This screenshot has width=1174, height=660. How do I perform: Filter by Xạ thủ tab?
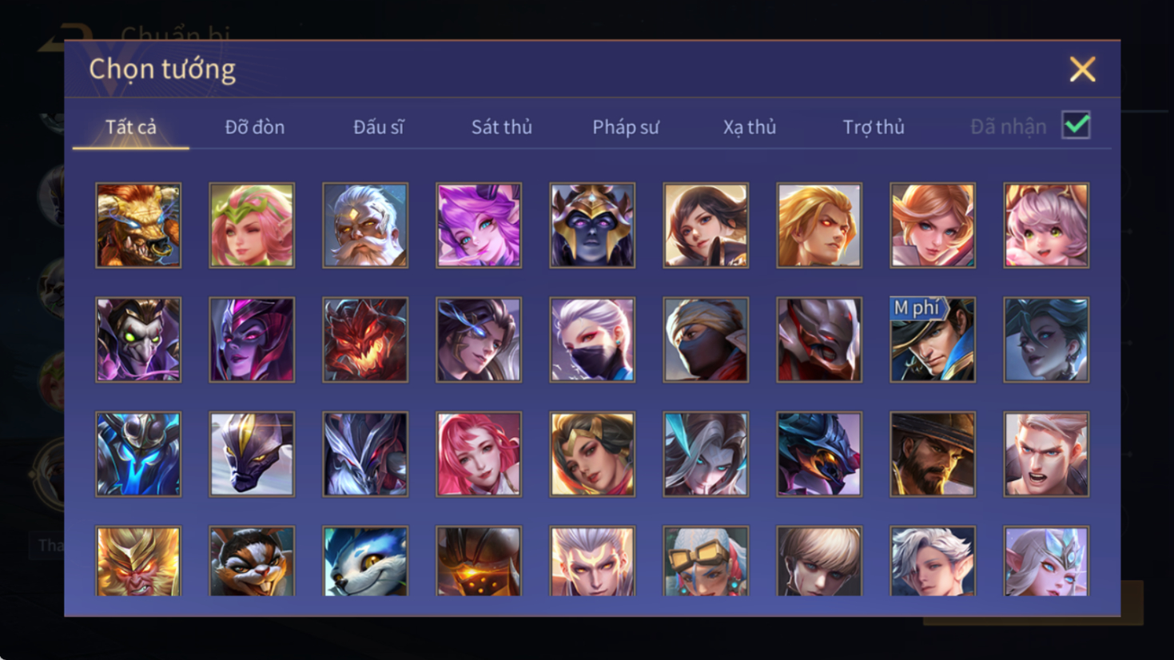(x=749, y=127)
